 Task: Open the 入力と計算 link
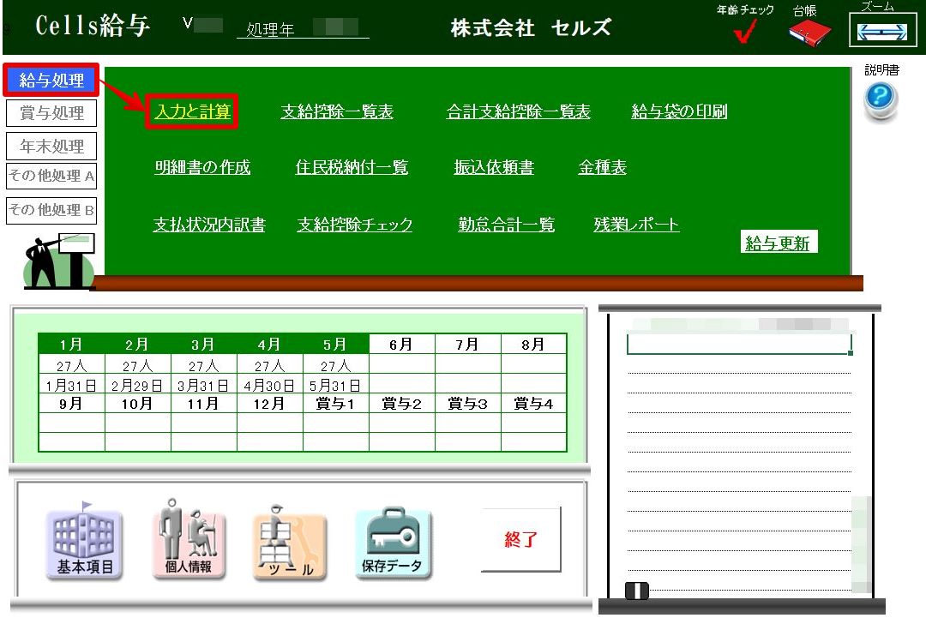tap(192, 111)
